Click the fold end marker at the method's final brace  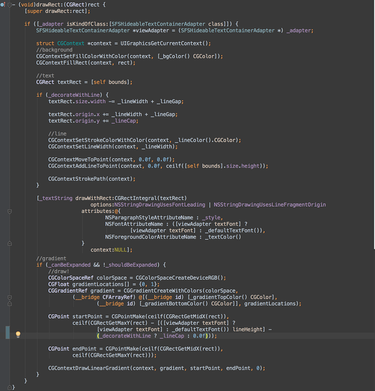[x=9, y=387]
